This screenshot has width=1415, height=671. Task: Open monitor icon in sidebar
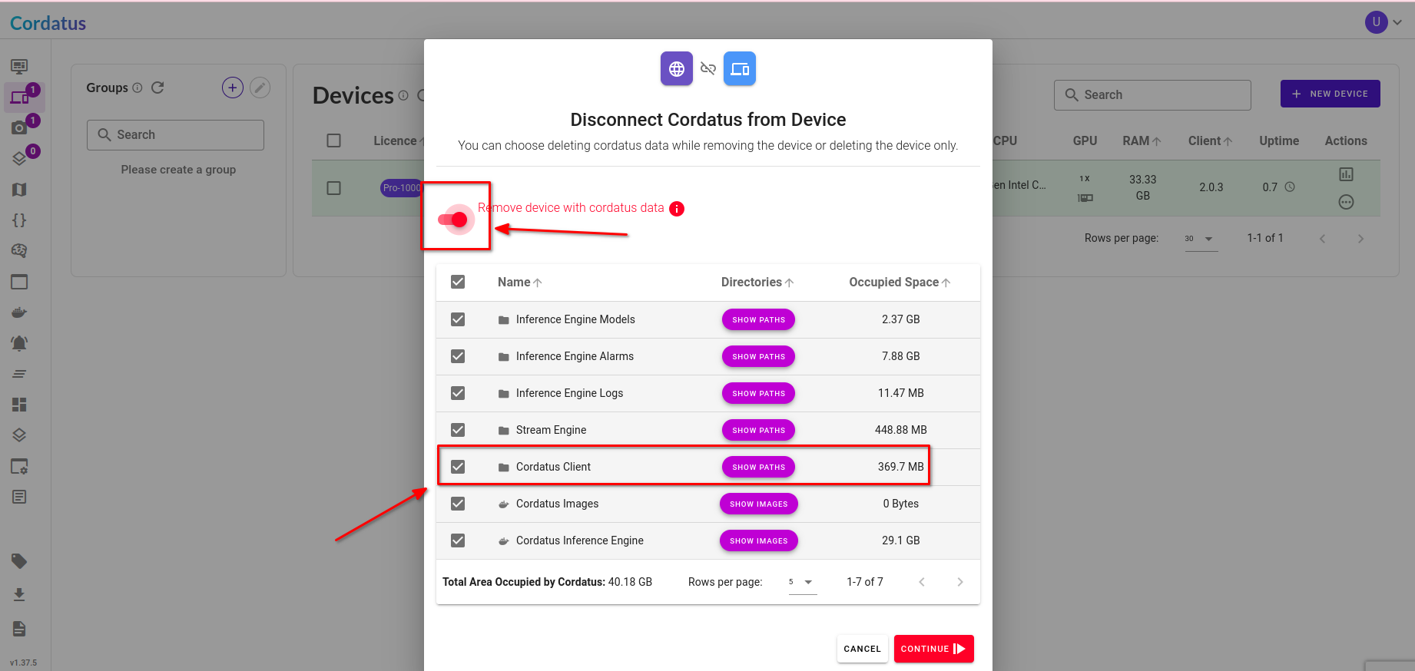[x=19, y=67]
